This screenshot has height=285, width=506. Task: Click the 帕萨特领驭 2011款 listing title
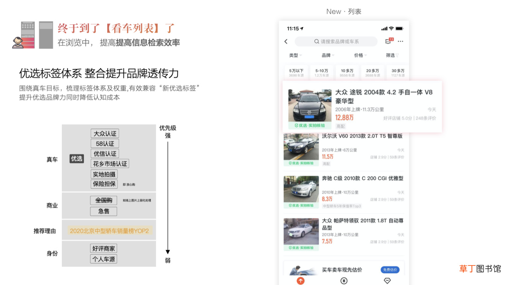tap(363, 224)
